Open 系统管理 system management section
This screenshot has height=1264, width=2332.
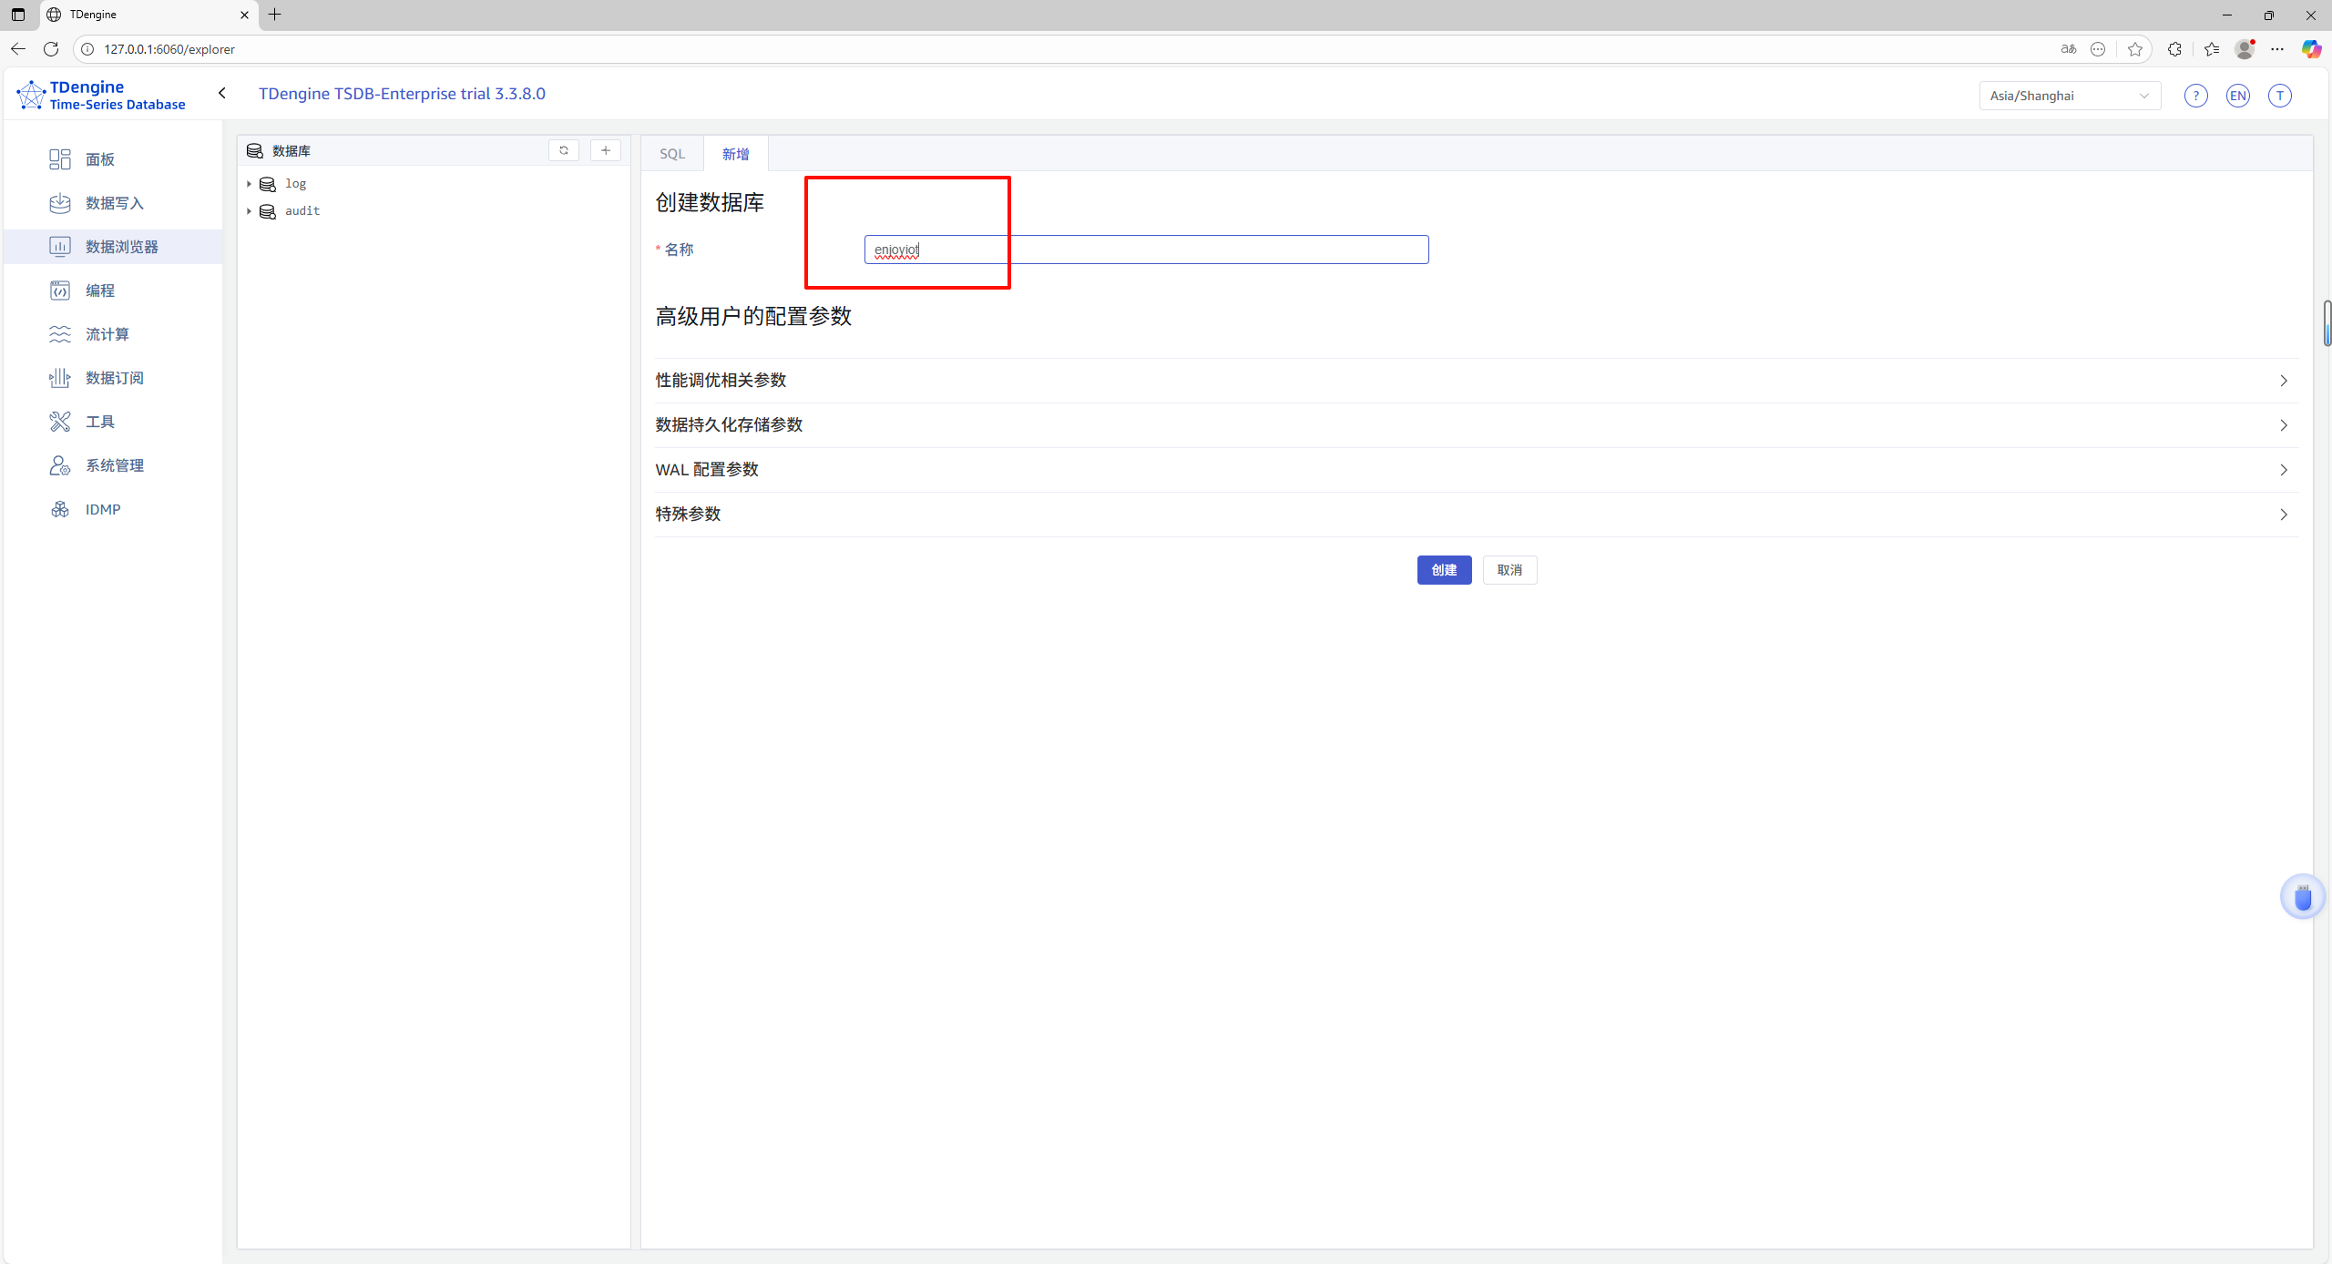click(x=114, y=465)
